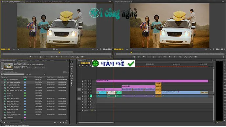Export frame from Program monitor
This screenshot has width=226, height=127.
tap(195, 57)
